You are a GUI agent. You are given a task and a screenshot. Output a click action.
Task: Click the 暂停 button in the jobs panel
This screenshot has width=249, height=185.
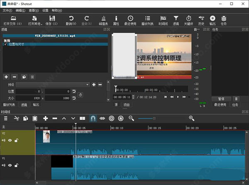coord(221,99)
